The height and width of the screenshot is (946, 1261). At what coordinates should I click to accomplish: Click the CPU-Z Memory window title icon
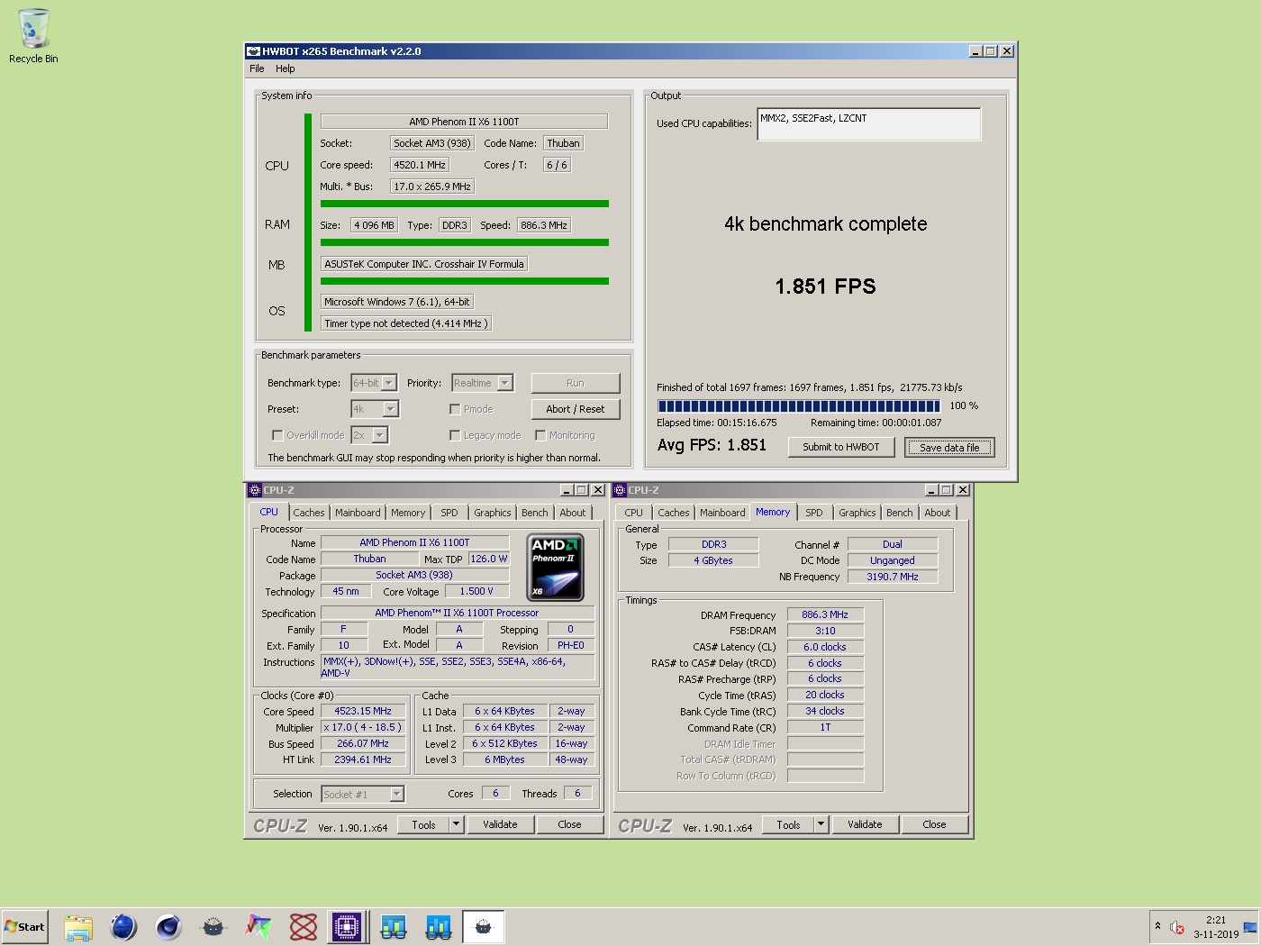coord(619,490)
